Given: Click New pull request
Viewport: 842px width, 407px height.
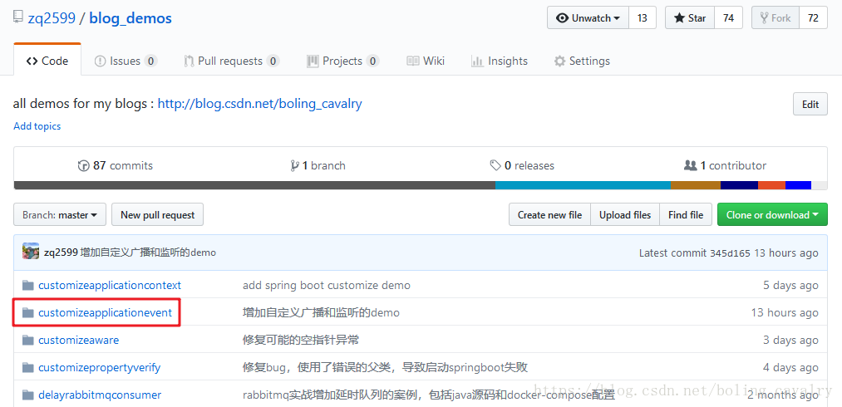Looking at the screenshot, I should 157,215.
